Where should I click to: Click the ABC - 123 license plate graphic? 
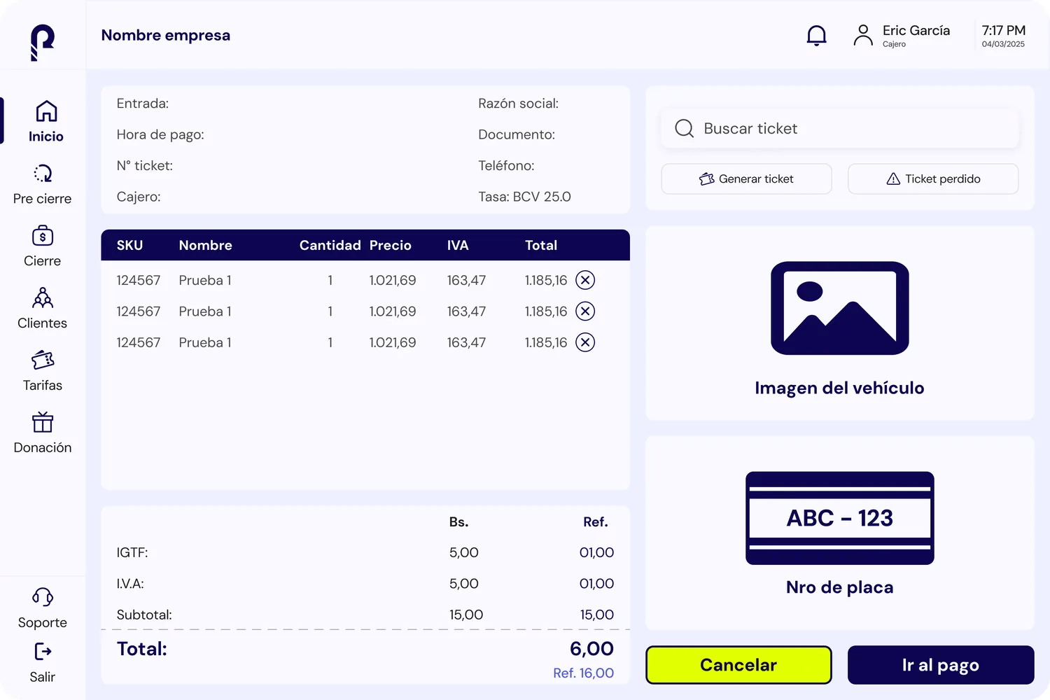[x=839, y=518]
